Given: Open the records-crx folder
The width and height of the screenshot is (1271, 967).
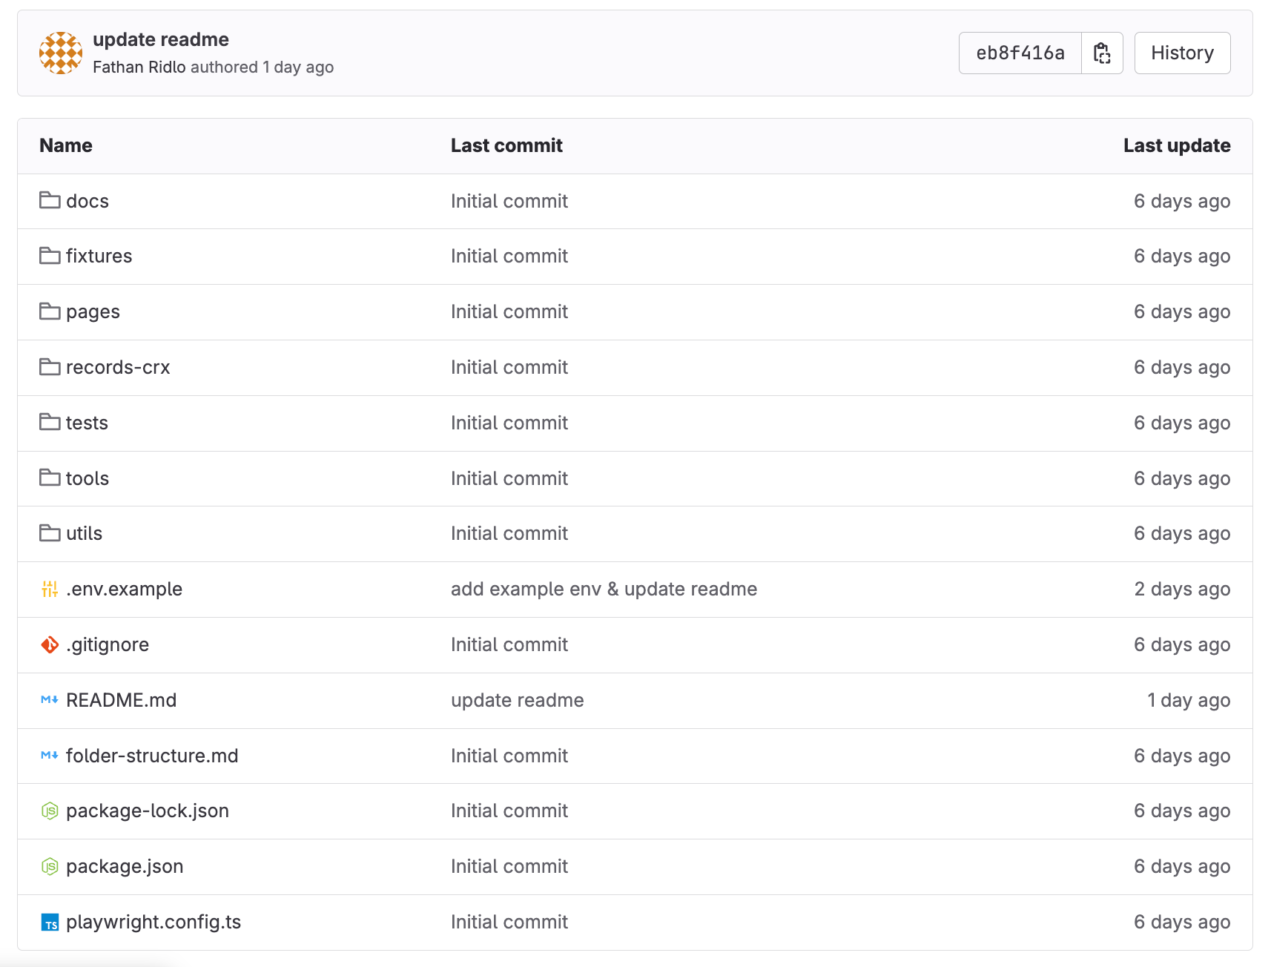Looking at the screenshot, I should point(118,367).
